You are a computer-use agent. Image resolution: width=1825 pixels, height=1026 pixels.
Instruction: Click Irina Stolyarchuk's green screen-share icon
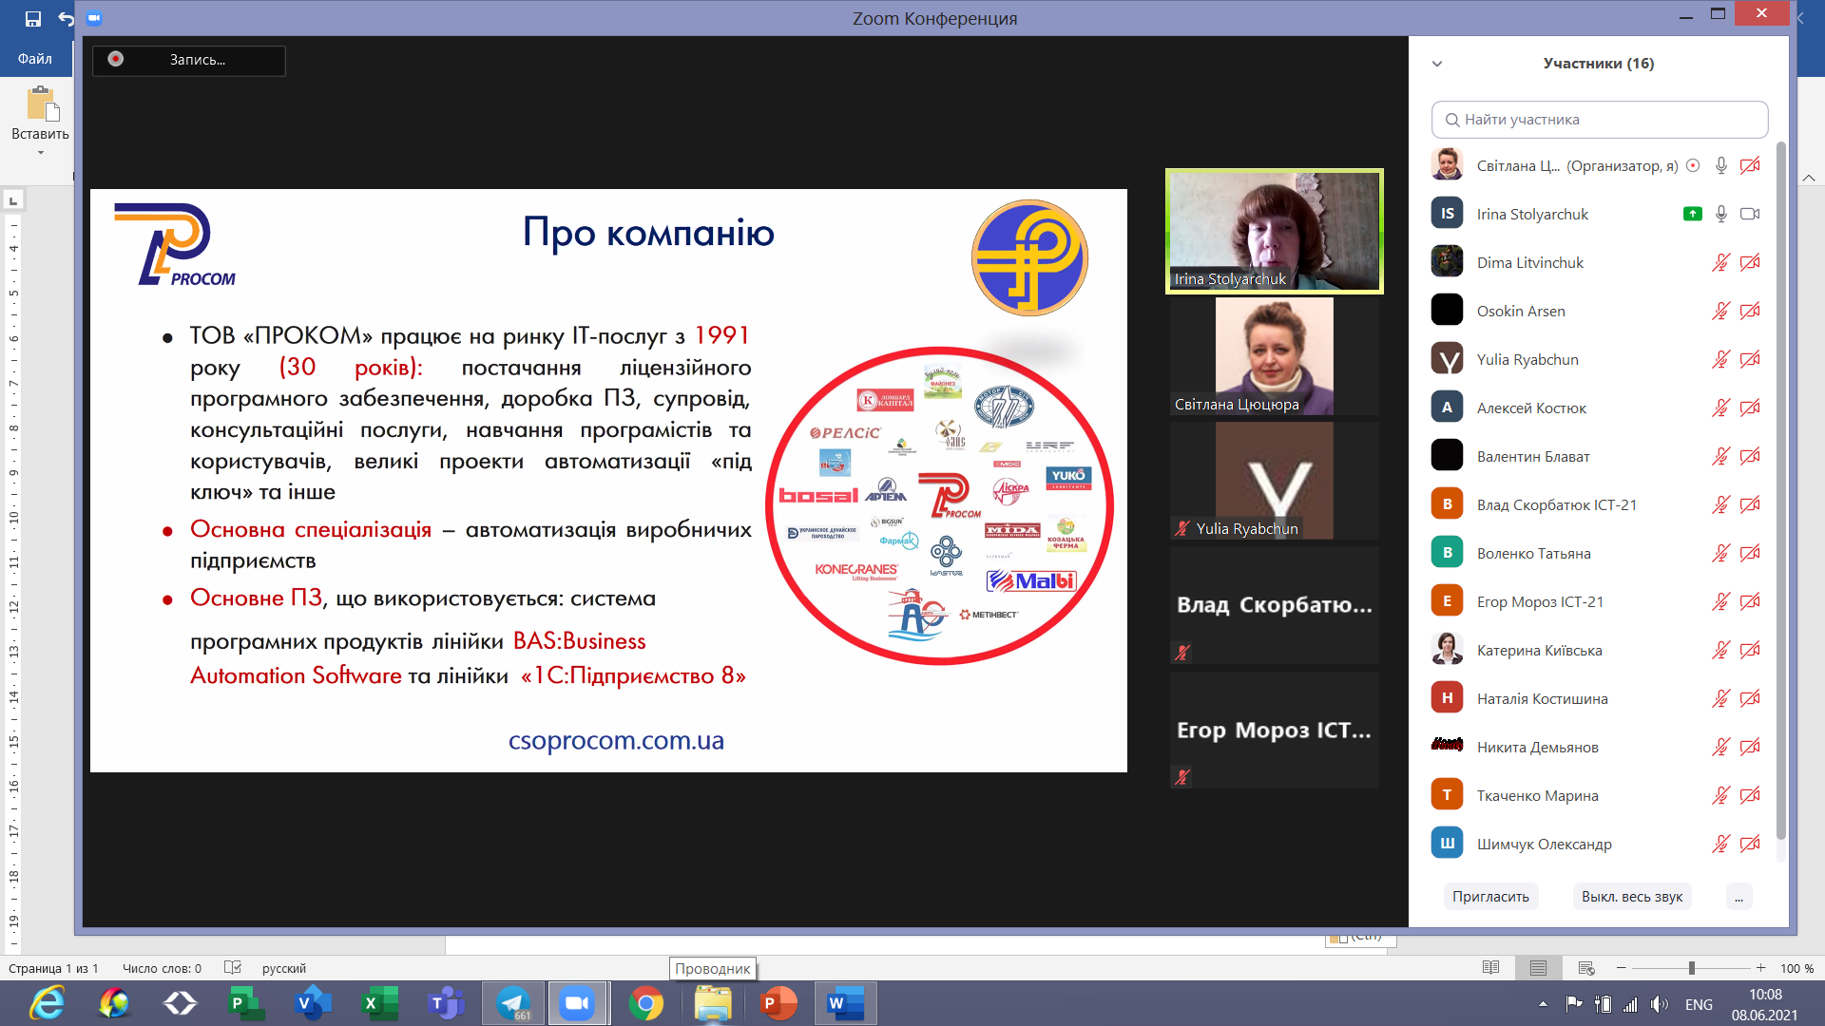click(1693, 214)
